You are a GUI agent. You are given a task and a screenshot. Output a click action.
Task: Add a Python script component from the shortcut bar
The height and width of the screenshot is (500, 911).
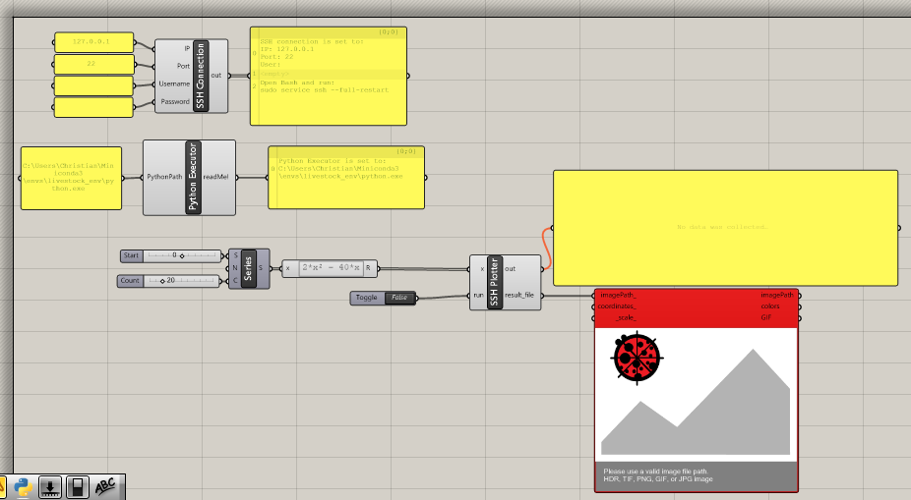pos(23,487)
